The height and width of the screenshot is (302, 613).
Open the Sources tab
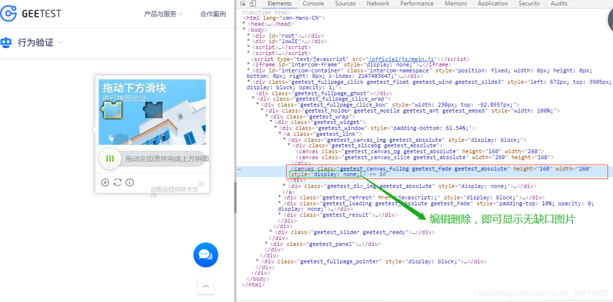pos(345,3)
